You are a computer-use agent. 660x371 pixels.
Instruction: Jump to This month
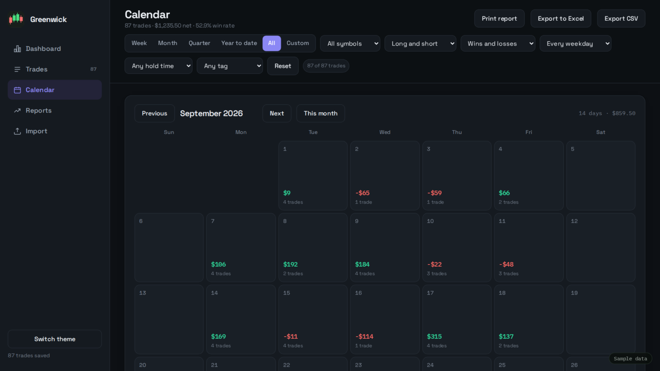tap(321, 113)
